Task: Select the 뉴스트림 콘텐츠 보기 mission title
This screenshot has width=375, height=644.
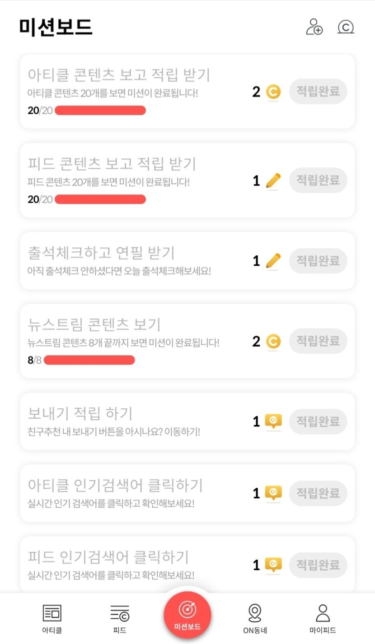Action: click(94, 324)
